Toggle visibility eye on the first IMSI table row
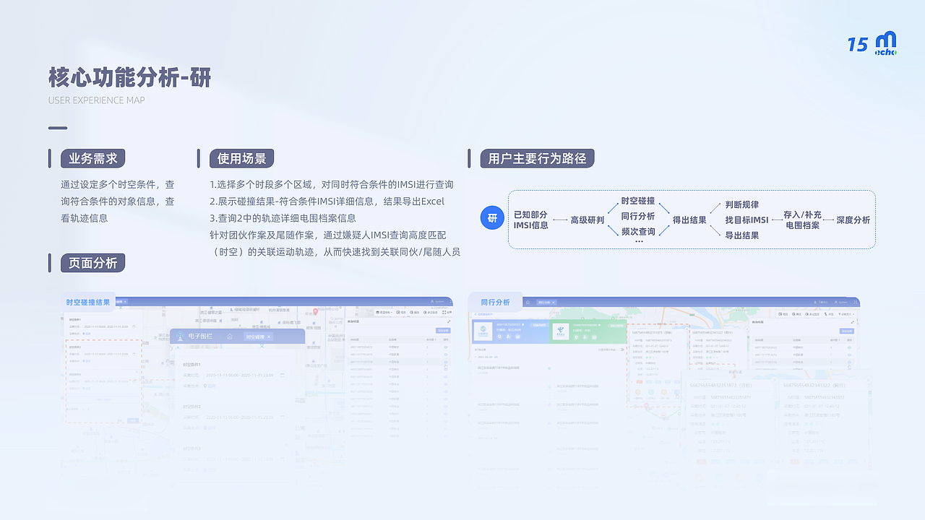 click(x=446, y=347)
